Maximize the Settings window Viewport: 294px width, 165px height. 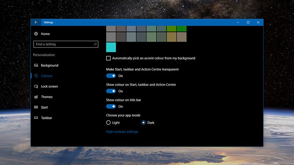tap(248, 22)
